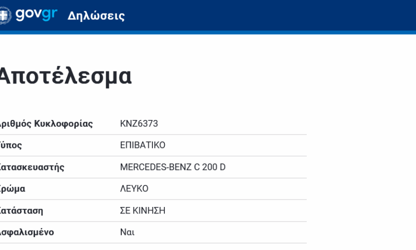Select the Κατασκευαστής row label
416x250 pixels.
coord(32,167)
